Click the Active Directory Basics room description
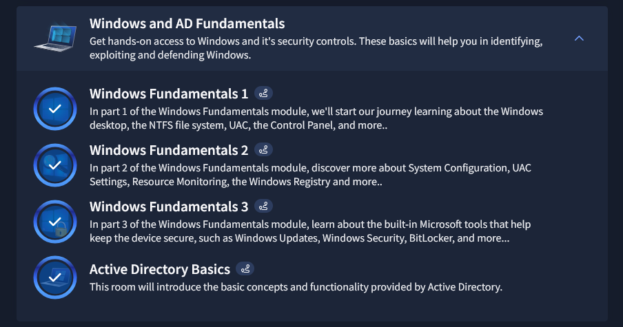The height and width of the screenshot is (327, 623). click(296, 286)
